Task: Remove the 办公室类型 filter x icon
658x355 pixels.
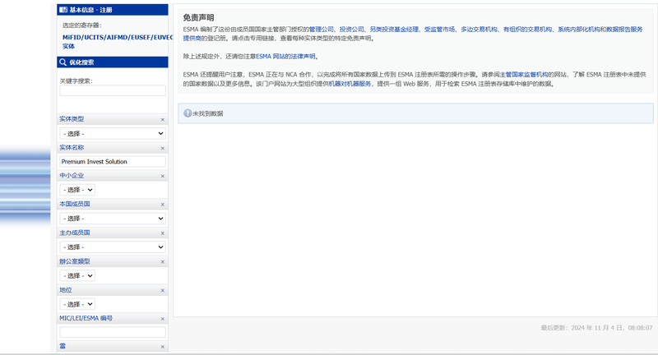Action: [162, 262]
